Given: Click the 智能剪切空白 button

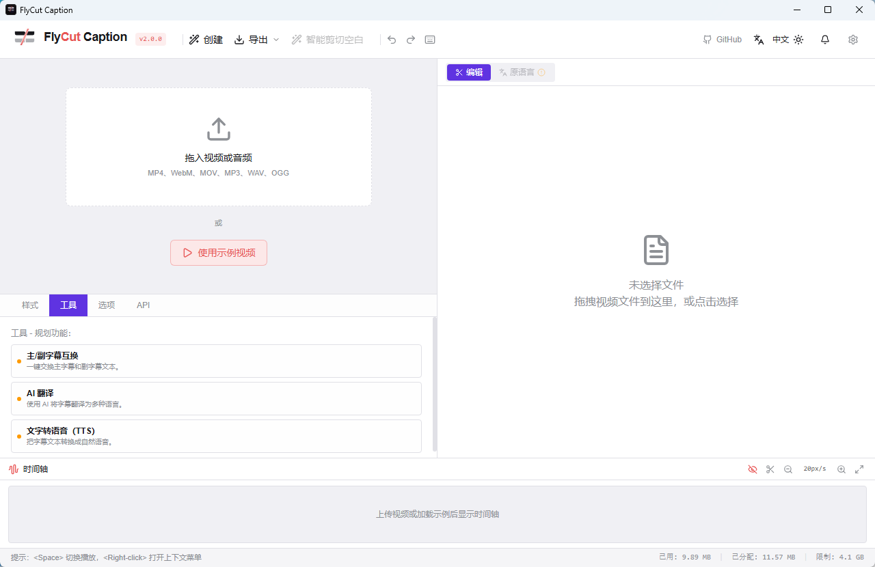Looking at the screenshot, I should tap(327, 40).
